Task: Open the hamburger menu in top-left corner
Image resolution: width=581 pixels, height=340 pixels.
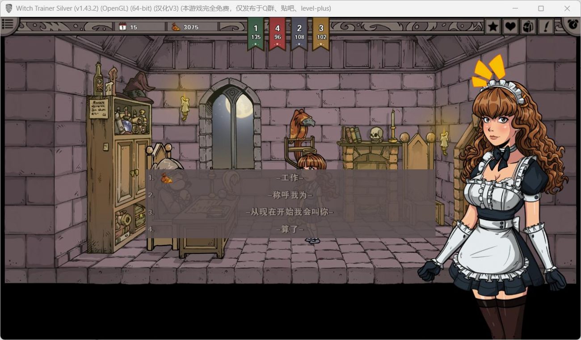Action: tap(8, 26)
